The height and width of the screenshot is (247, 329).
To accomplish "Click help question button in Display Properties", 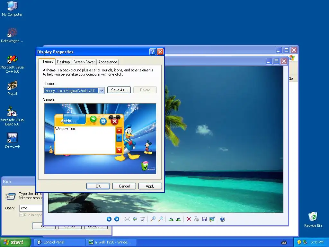I will point(153,51).
